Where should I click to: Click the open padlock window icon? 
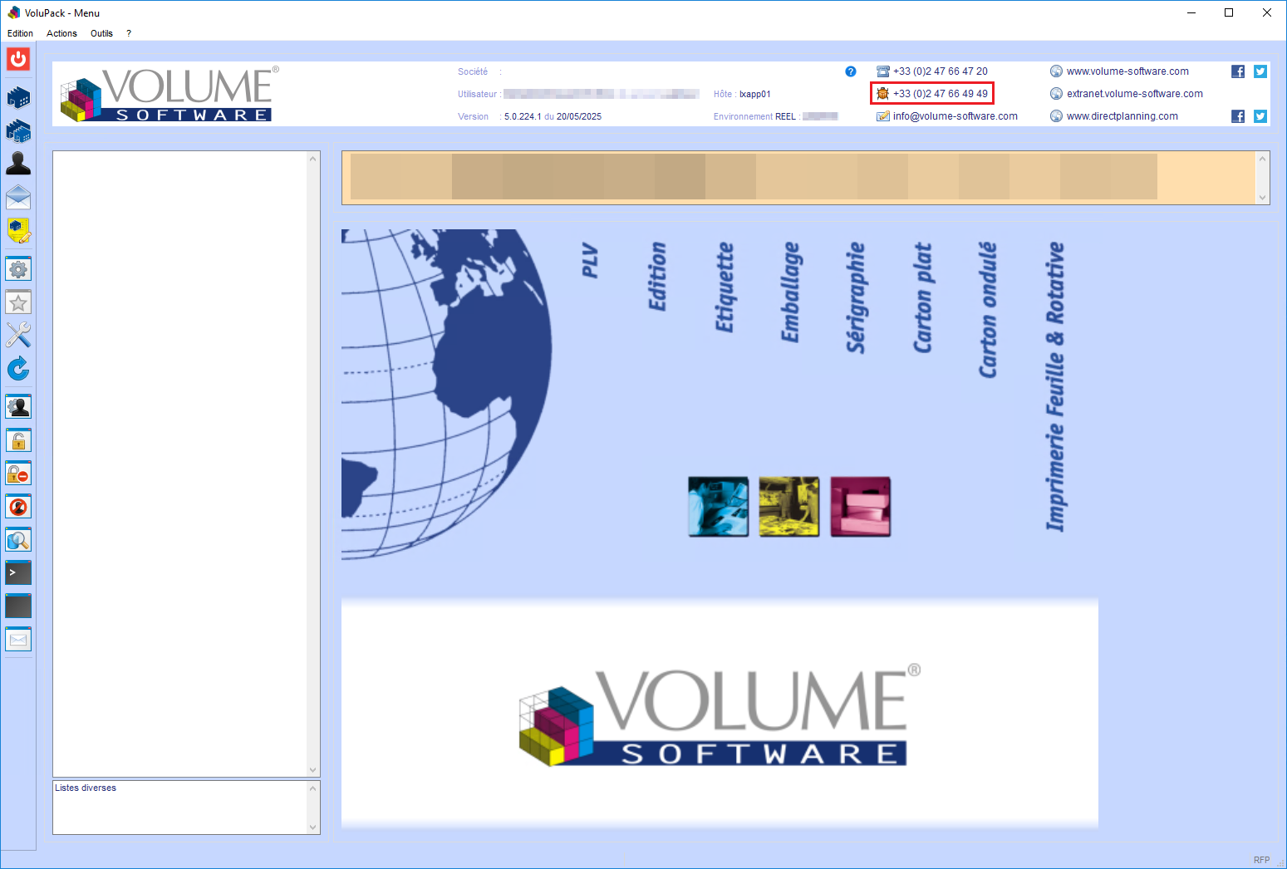coord(18,440)
